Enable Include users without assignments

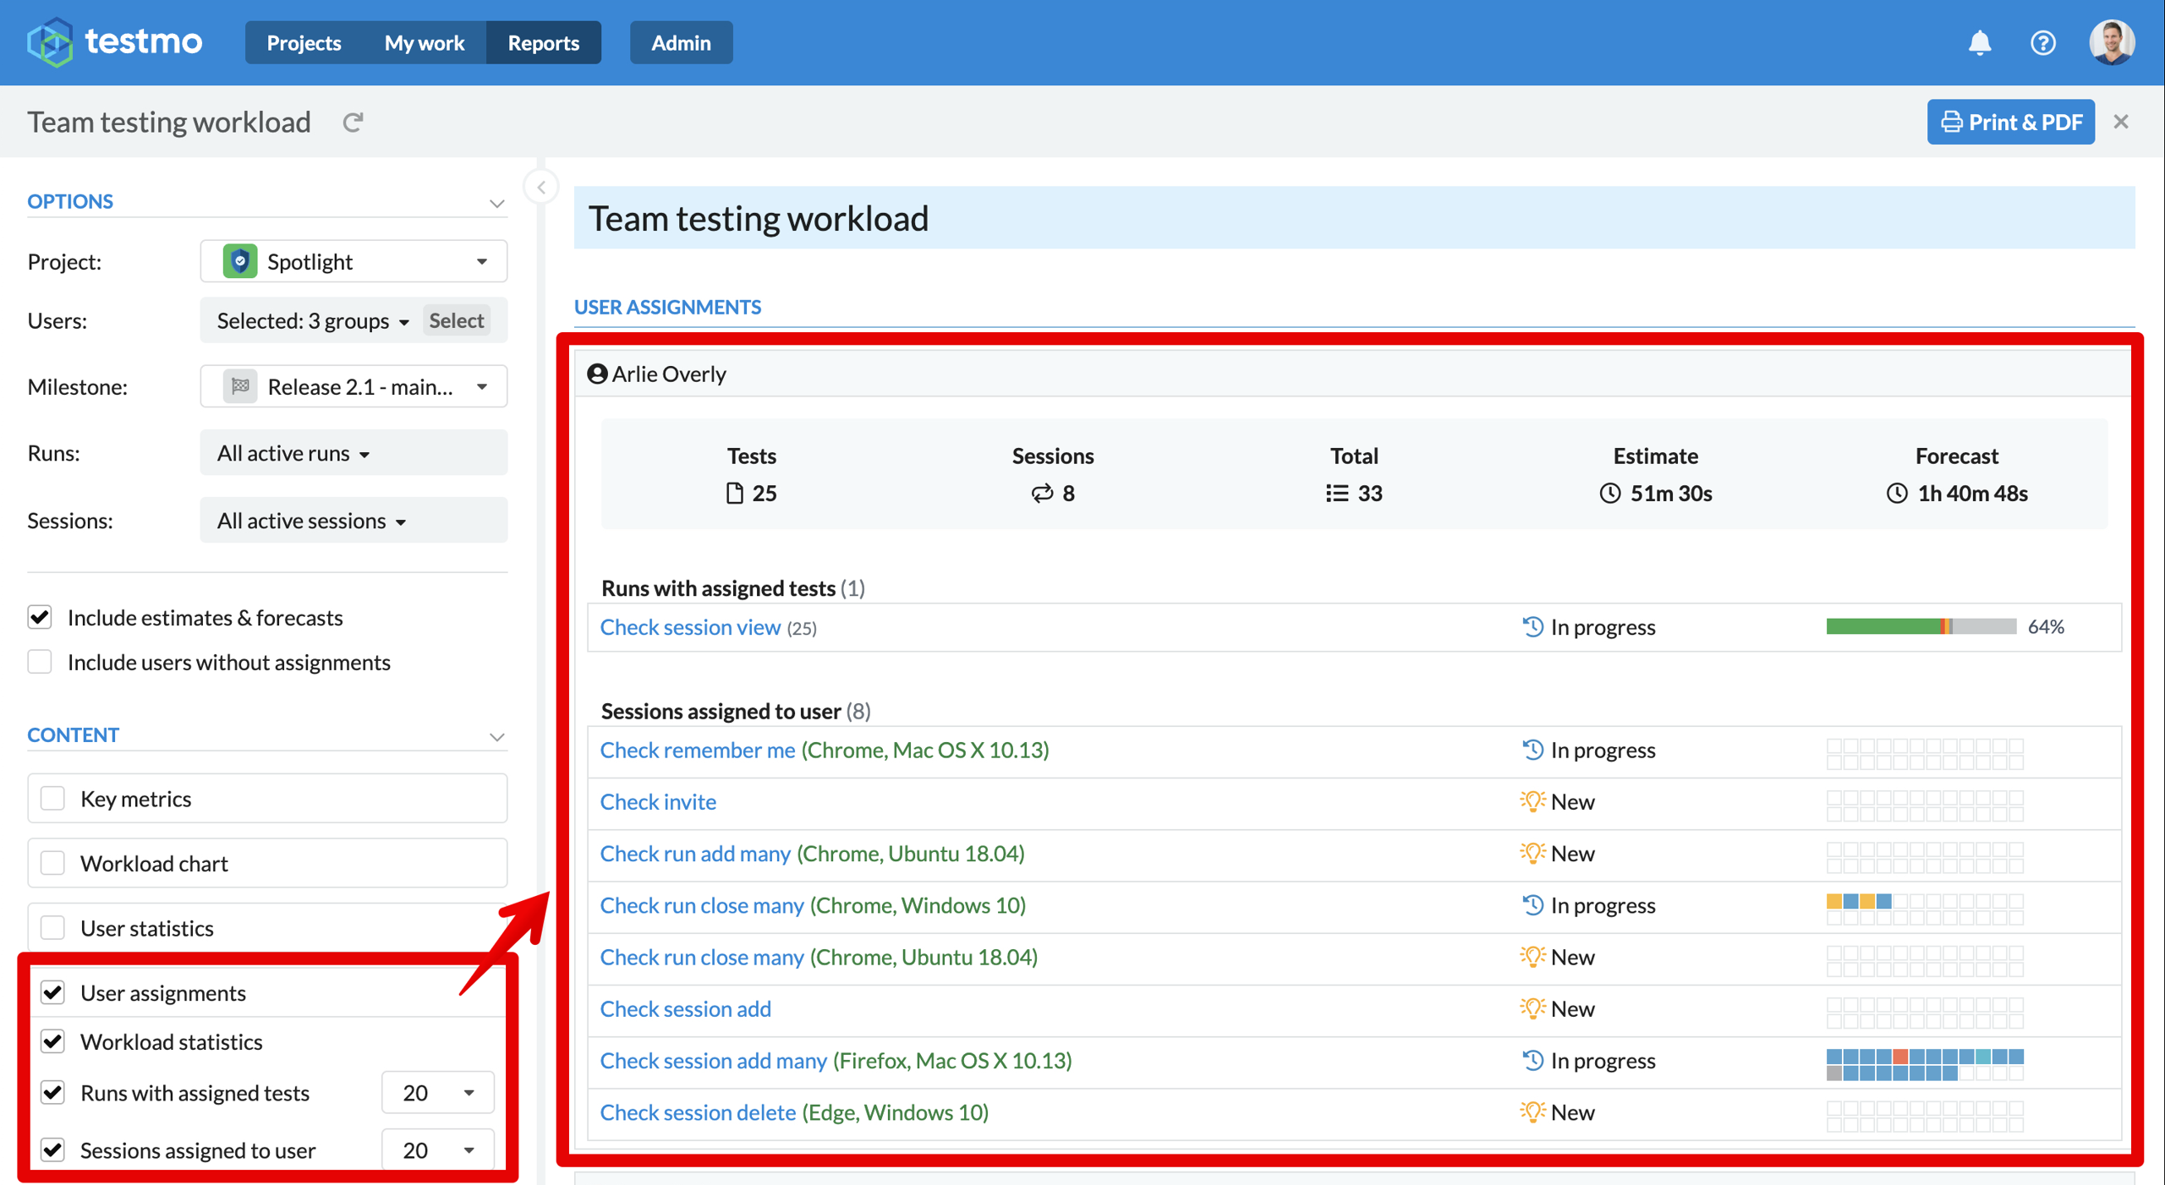(40, 662)
